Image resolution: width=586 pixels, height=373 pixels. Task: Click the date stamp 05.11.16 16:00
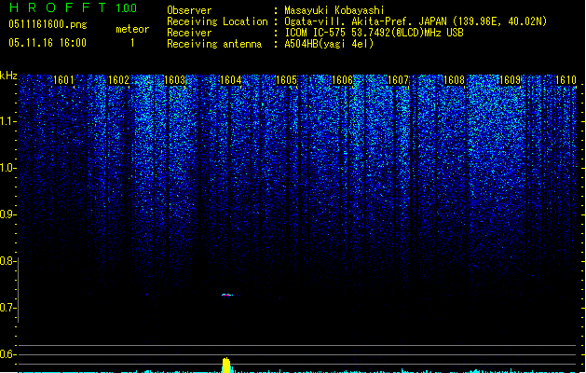pos(48,43)
